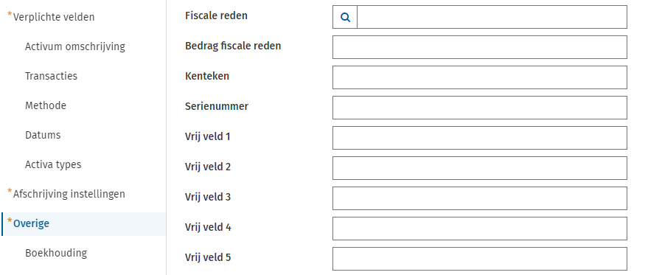Open Afschrijving instellingen section
The height and width of the screenshot is (275, 648).
[69, 194]
